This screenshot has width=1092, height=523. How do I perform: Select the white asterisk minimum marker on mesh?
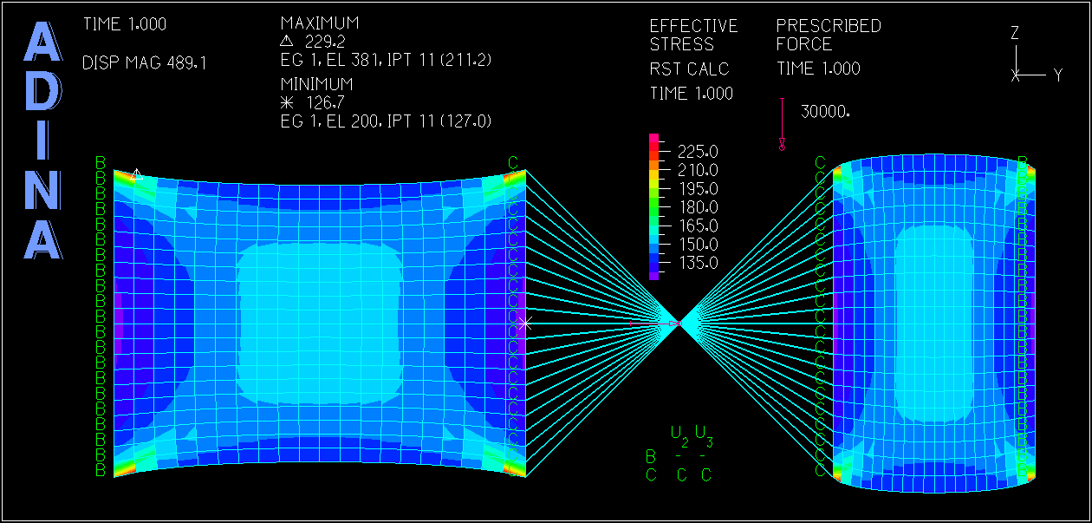(x=525, y=324)
